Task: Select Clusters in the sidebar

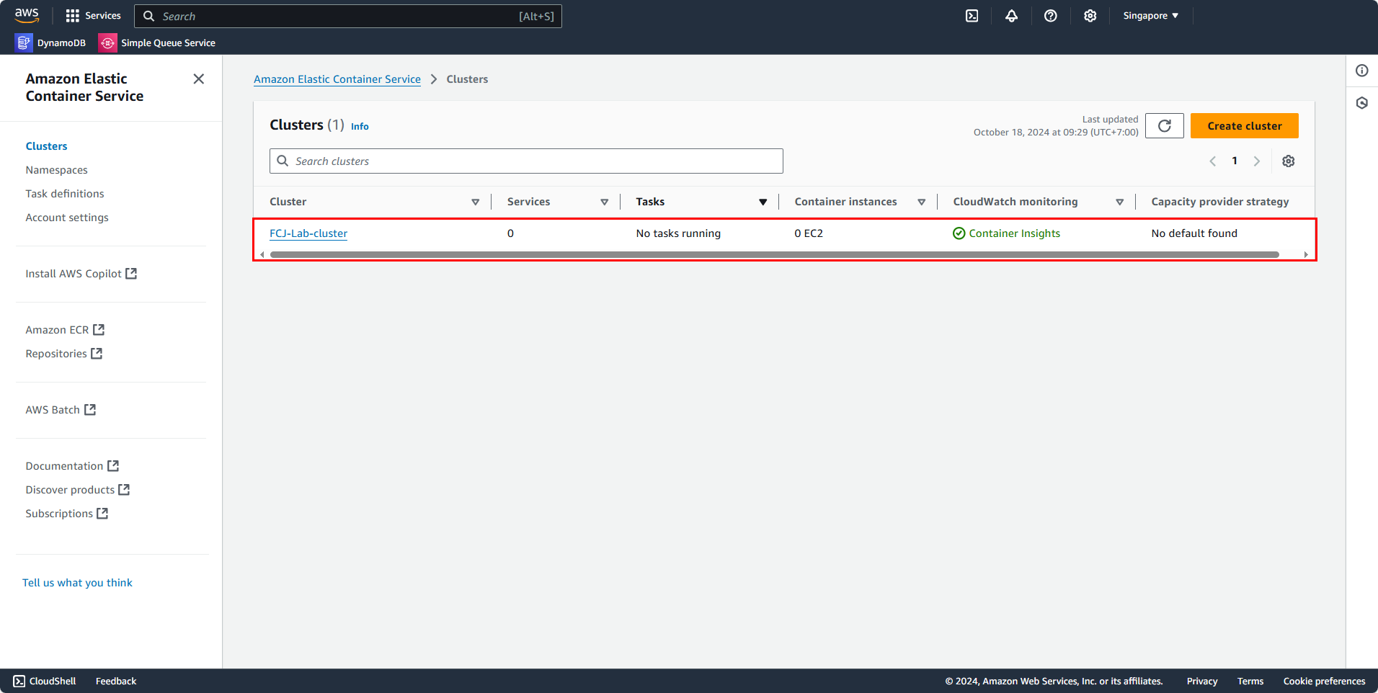Action: click(47, 146)
